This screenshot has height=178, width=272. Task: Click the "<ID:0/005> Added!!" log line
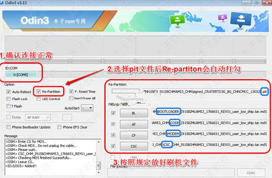(21, 166)
